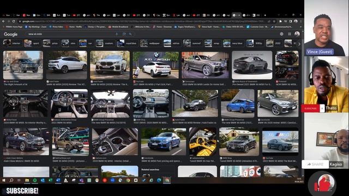This screenshot has height=196, width=349.
Task: Show more filter chips with right arrow
Action: (299, 44)
